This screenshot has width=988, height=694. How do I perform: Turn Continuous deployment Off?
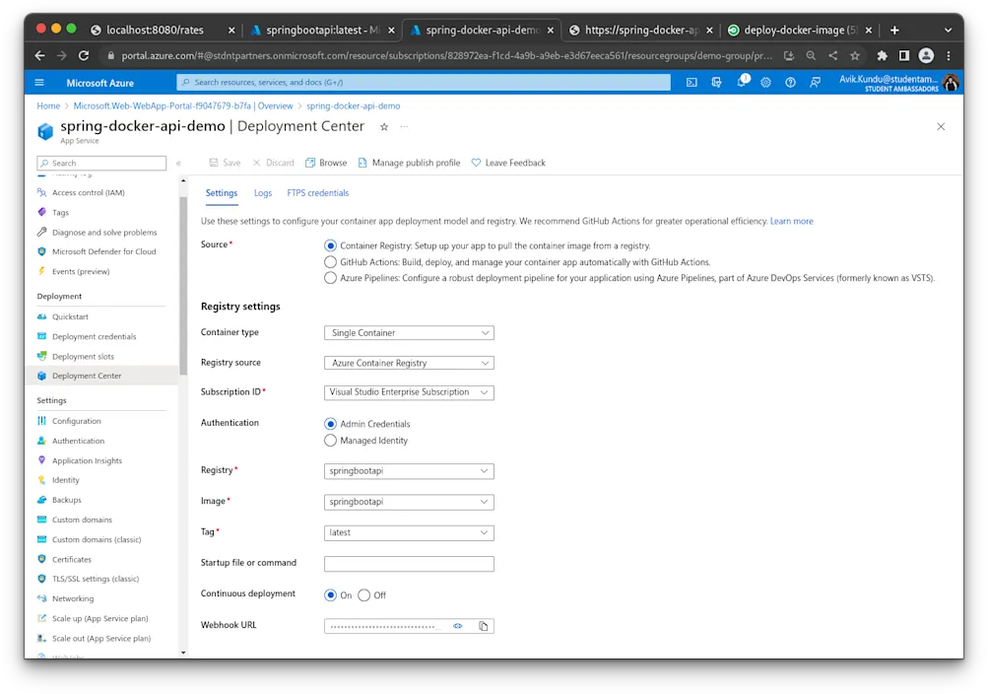coord(365,594)
